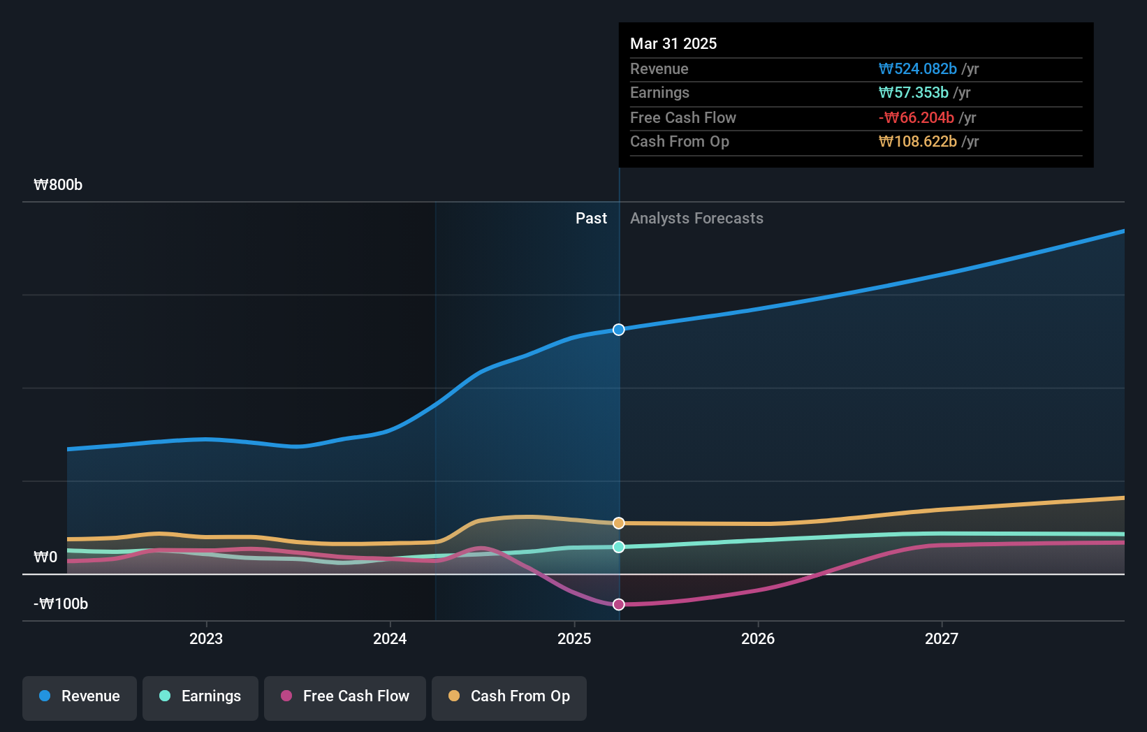Click the teal Earnings dot in the legend
This screenshot has width=1147, height=732.
pyautogui.click(x=163, y=697)
